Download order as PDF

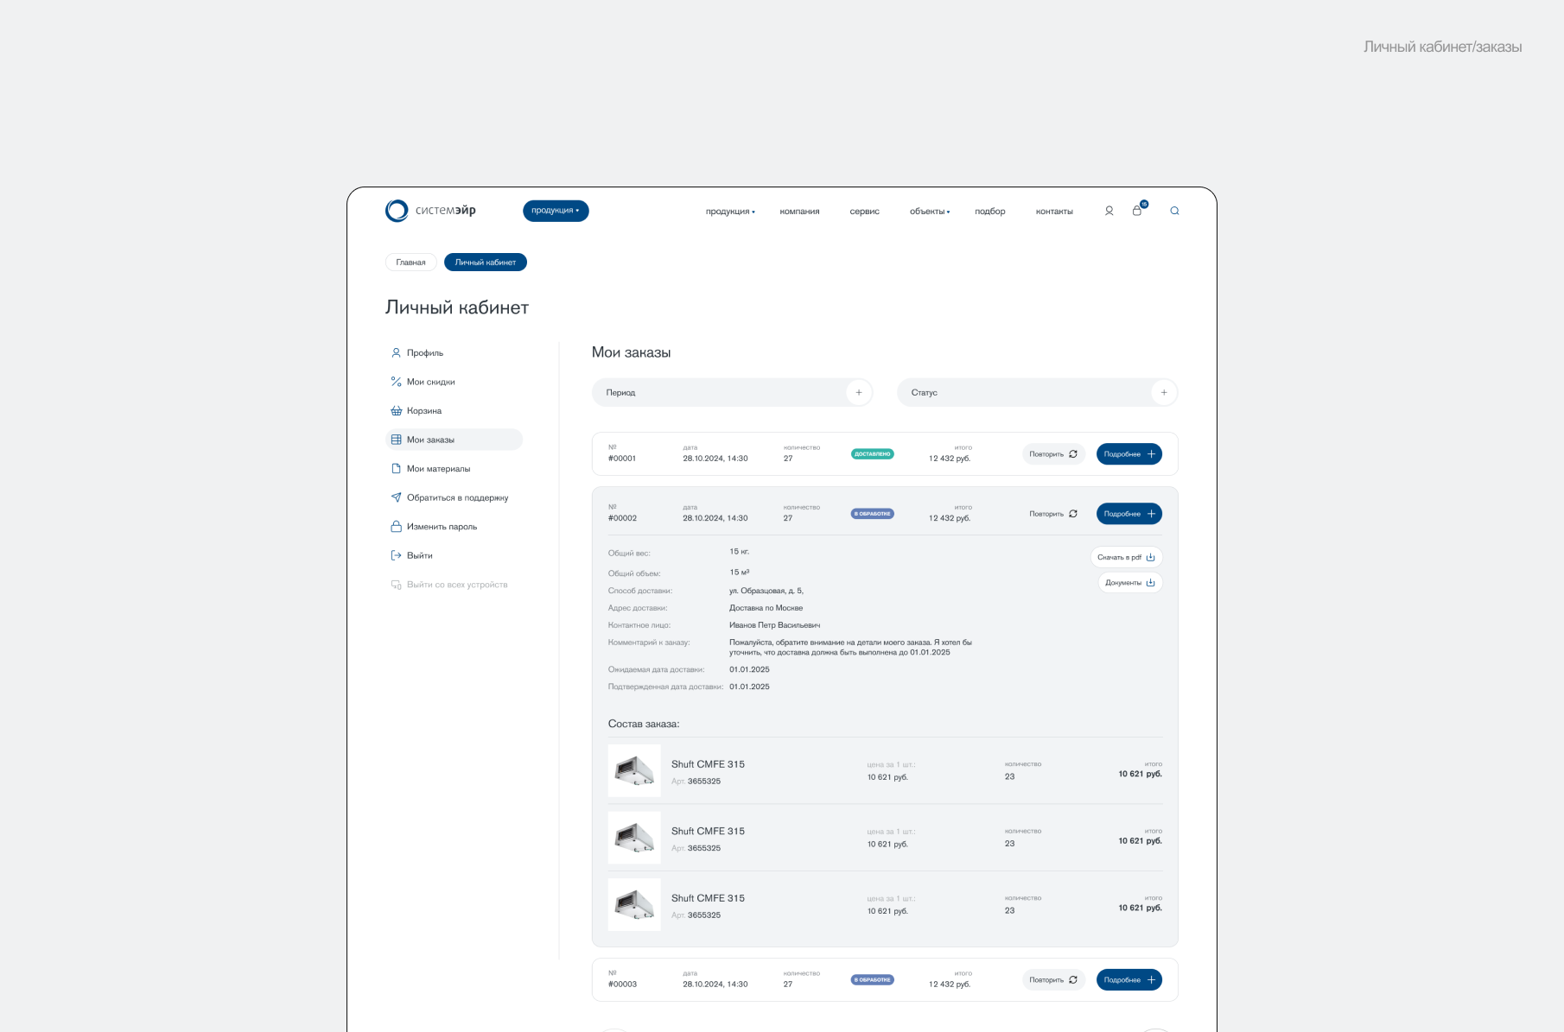[x=1126, y=557]
